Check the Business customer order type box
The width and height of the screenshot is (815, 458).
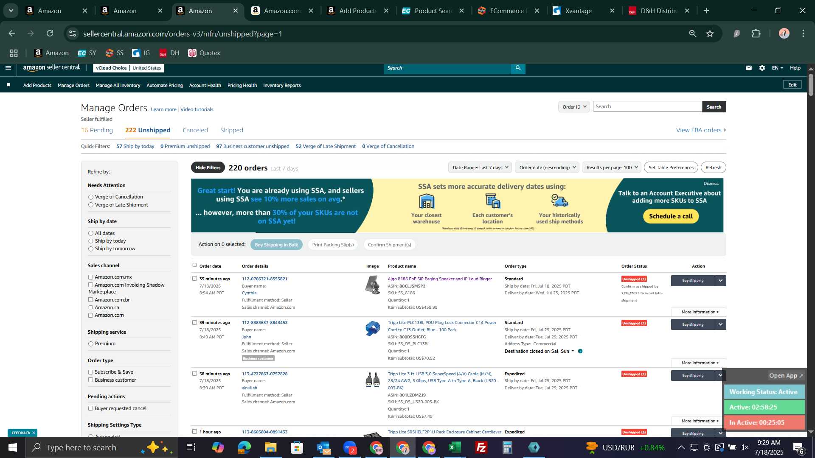[x=90, y=380]
